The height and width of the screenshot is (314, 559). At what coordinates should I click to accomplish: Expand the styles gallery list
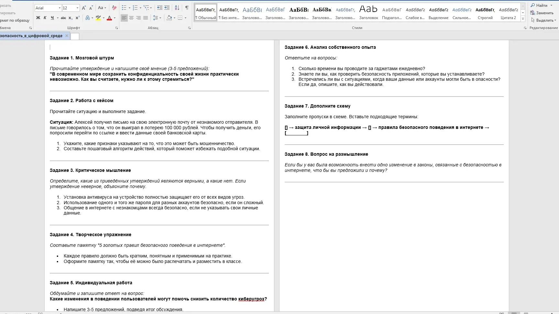point(523,19)
